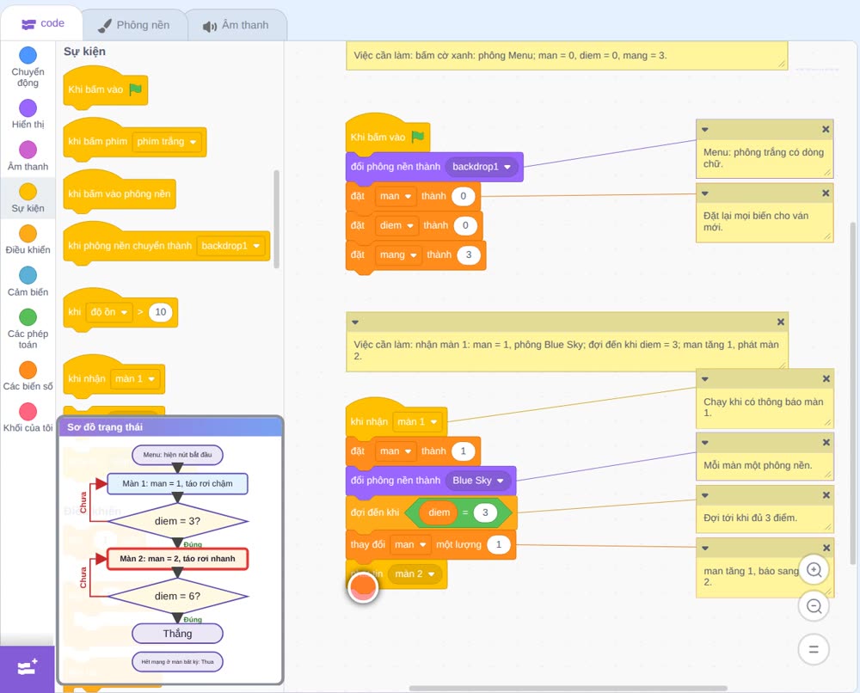Image resolution: width=860 pixels, height=693 pixels.
Task: Open the phím trắng key dropdown in palette
Action: 166,142
